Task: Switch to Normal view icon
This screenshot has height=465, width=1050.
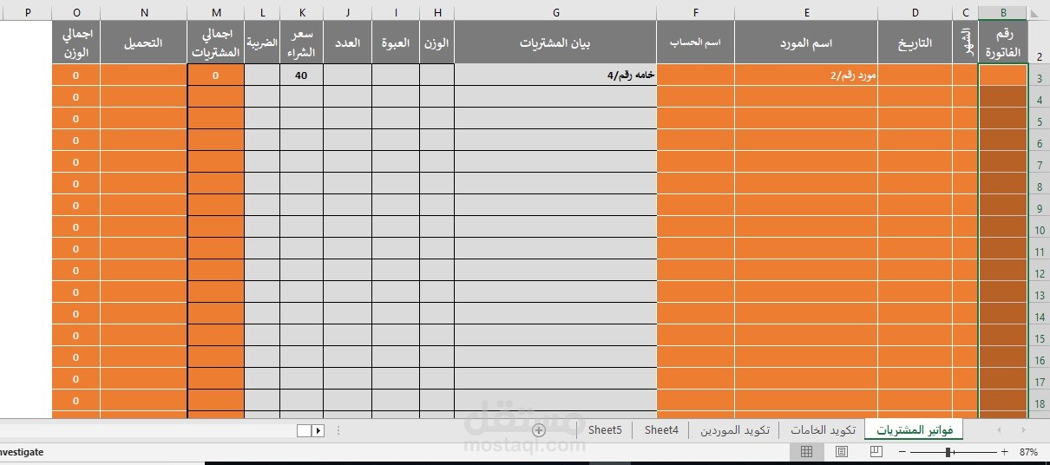Action: pos(806,452)
